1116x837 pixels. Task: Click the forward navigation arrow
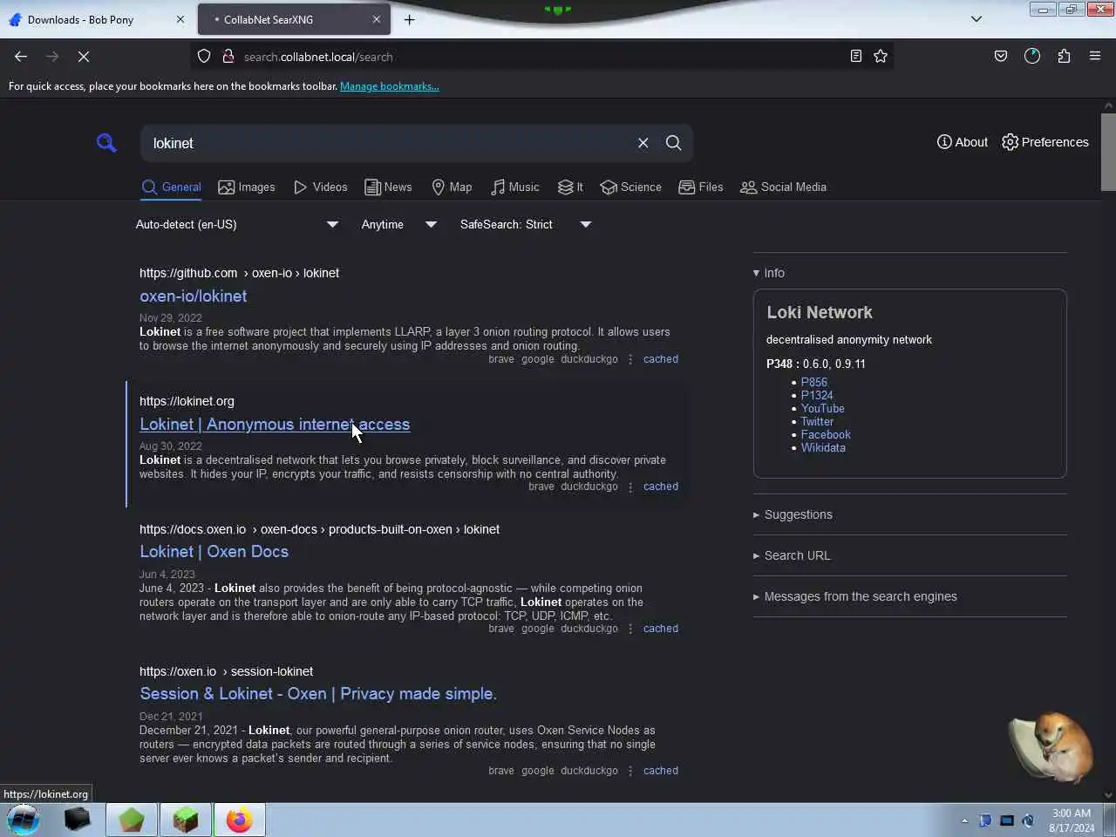click(52, 57)
